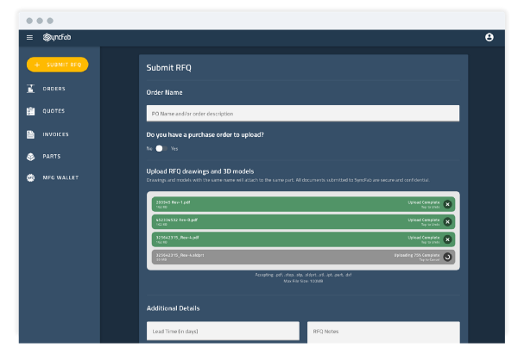This screenshot has width=518, height=354.
Task: Click the Parts cube icon
Action: [x=31, y=157]
